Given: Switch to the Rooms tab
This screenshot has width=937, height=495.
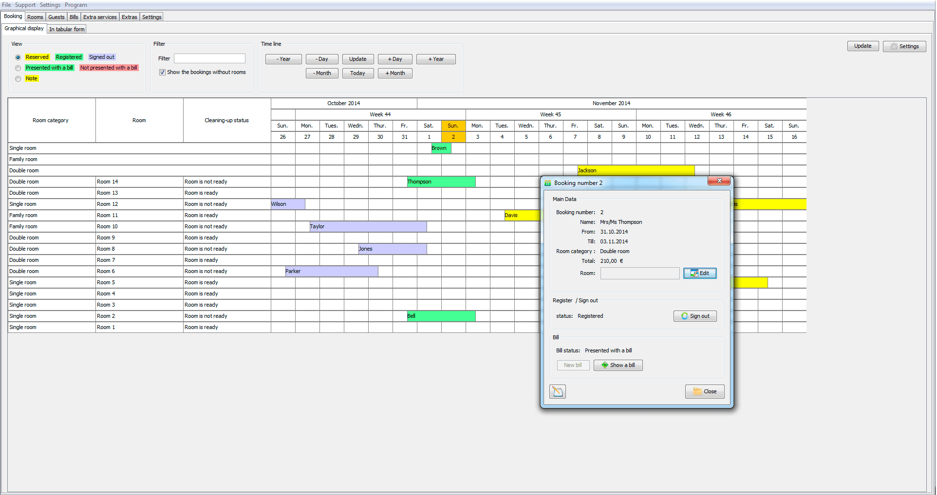Looking at the screenshot, I should (35, 17).
